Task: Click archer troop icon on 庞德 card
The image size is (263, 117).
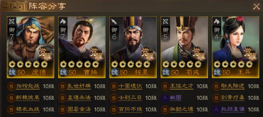Action: pyautogui.click(x=11, y=21)
